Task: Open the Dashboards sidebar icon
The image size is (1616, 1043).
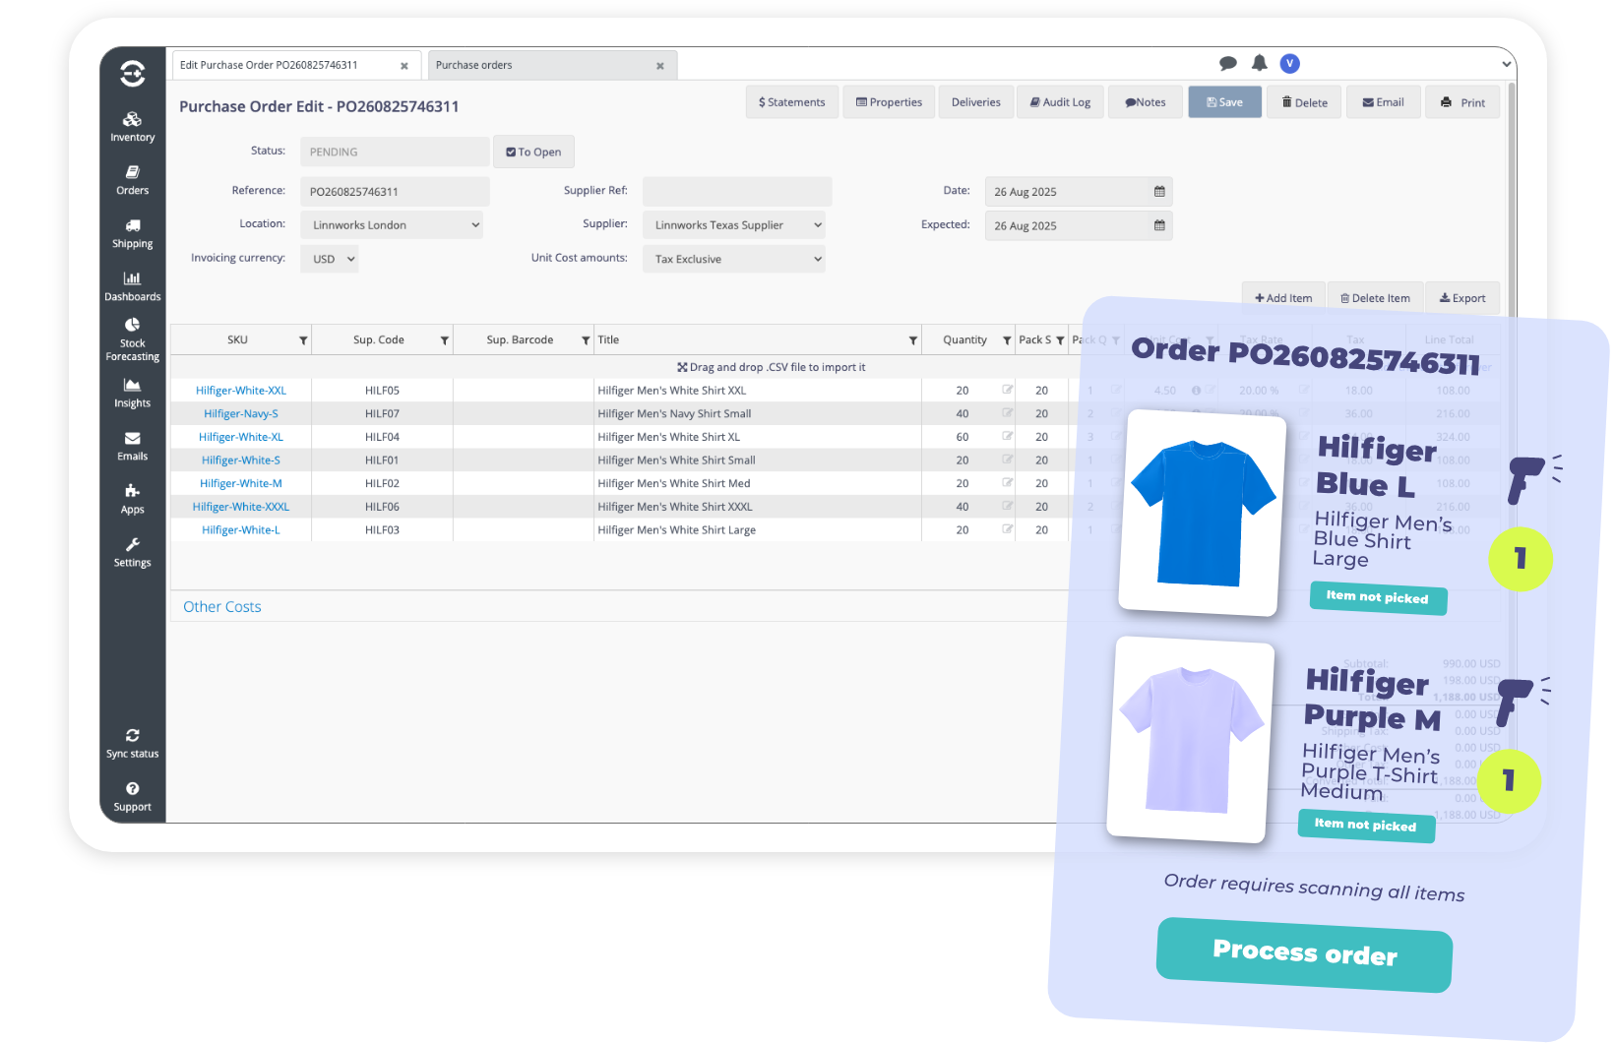Action: pos(132,286)
